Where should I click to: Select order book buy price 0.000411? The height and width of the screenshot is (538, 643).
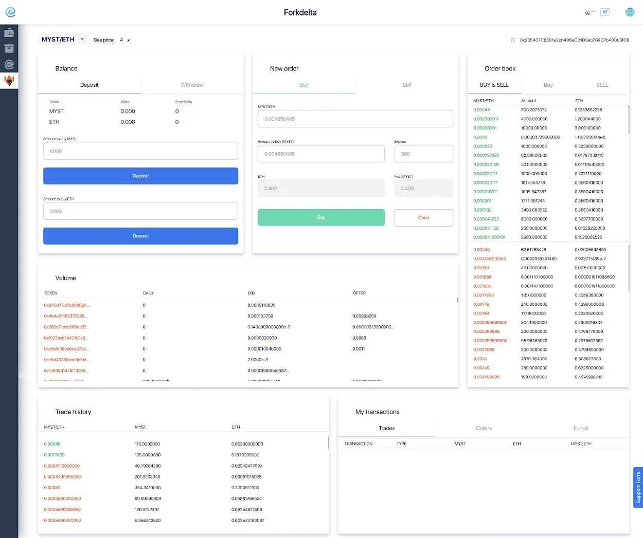pyautogui.click(x=482, y=110)
